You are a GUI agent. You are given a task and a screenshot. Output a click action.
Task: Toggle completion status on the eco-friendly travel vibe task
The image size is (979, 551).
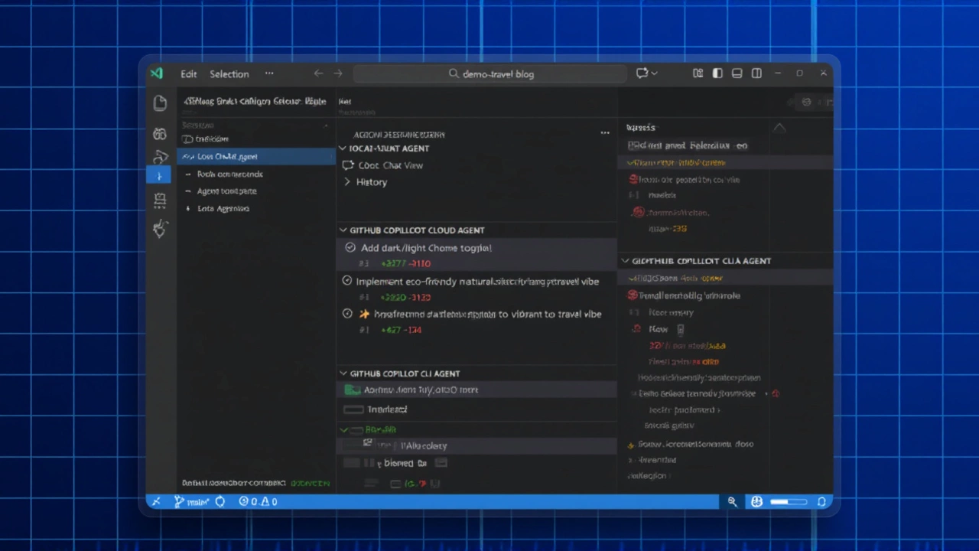pos(346,281)
